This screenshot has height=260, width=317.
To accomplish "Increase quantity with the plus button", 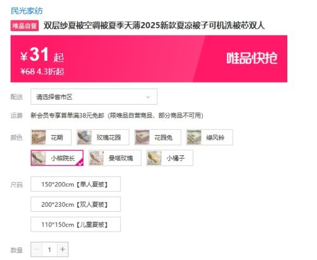I will coord(63,249).
